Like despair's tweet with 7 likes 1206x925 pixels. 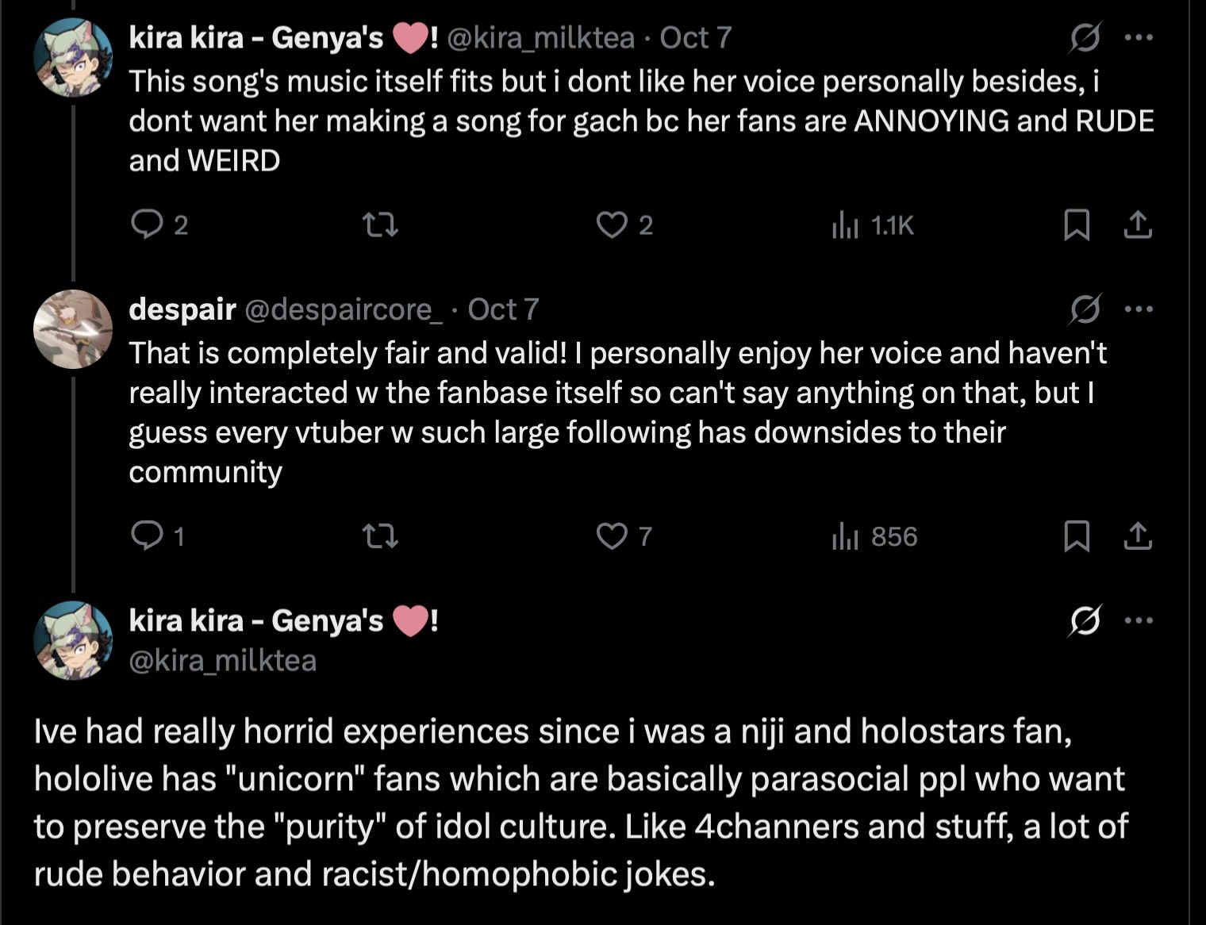(x=612, y=536)
